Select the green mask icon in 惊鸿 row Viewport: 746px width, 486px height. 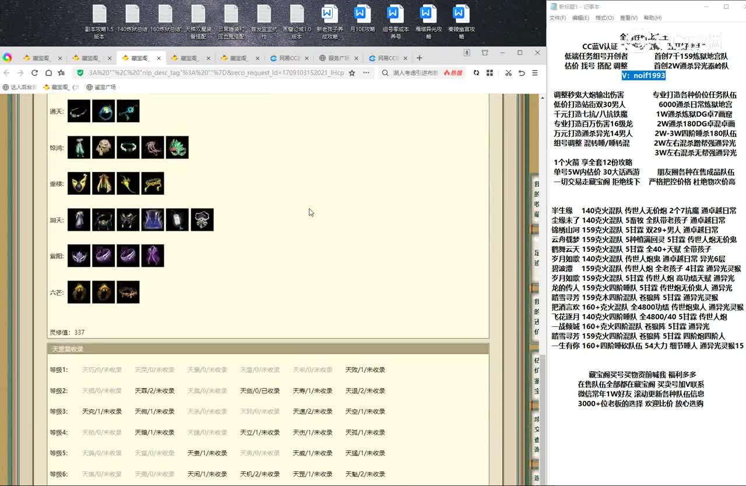177,147
